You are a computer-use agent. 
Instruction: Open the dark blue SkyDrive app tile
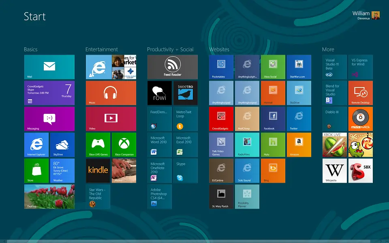click(x=62, y=145)
